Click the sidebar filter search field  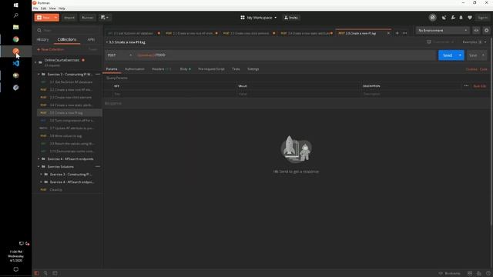pos(68,31)
